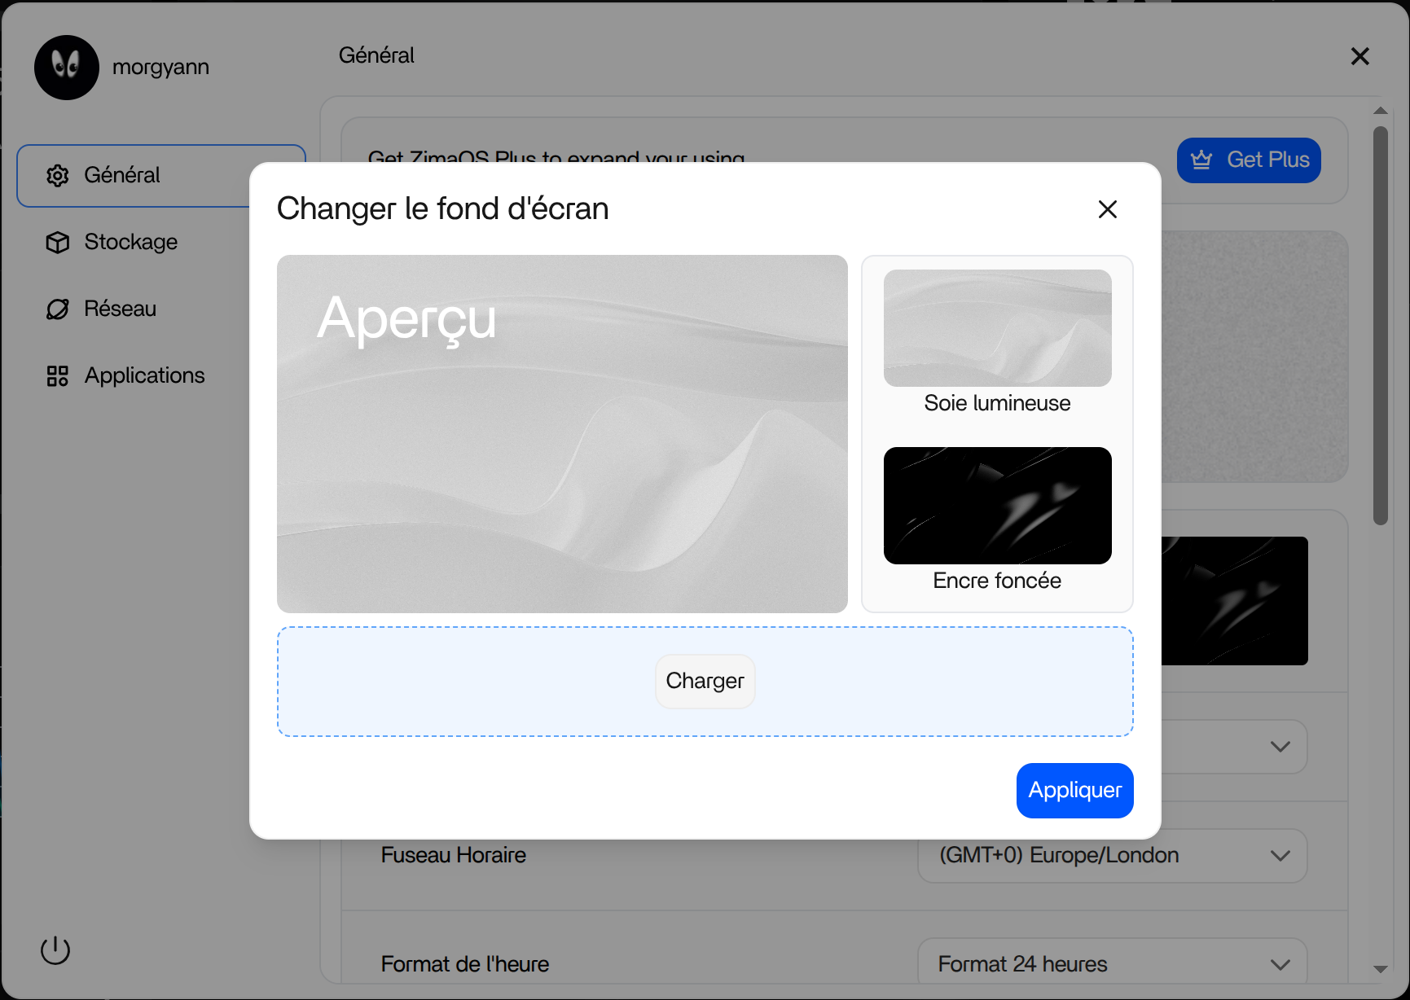The height and width of the screenshot is (1000, 1410).
Task: Click the Charger upload button
Action: pos(705,681)
